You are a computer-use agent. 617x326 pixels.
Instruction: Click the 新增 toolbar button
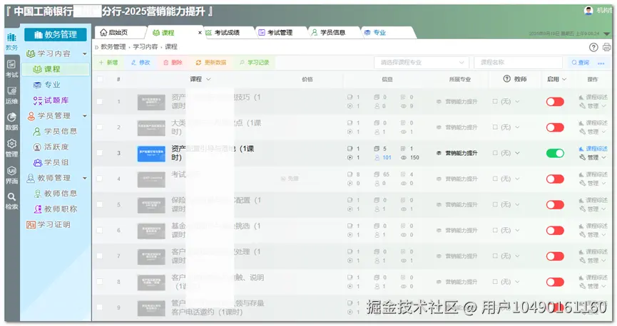(x=108, y=63)
